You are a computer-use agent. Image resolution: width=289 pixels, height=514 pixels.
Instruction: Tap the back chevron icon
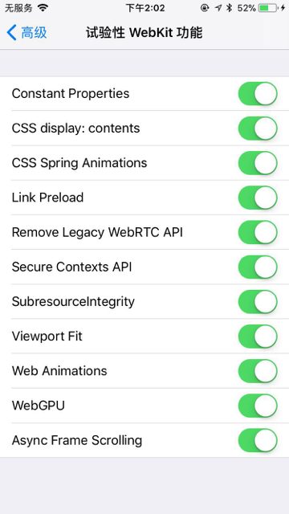(11, 33)
